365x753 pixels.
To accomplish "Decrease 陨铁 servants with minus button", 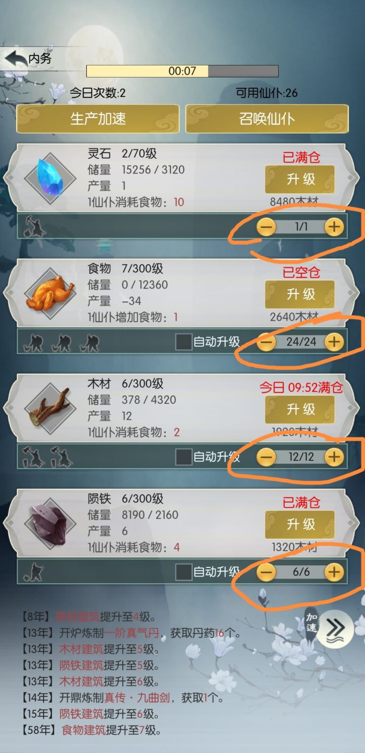I will (266, 572).
